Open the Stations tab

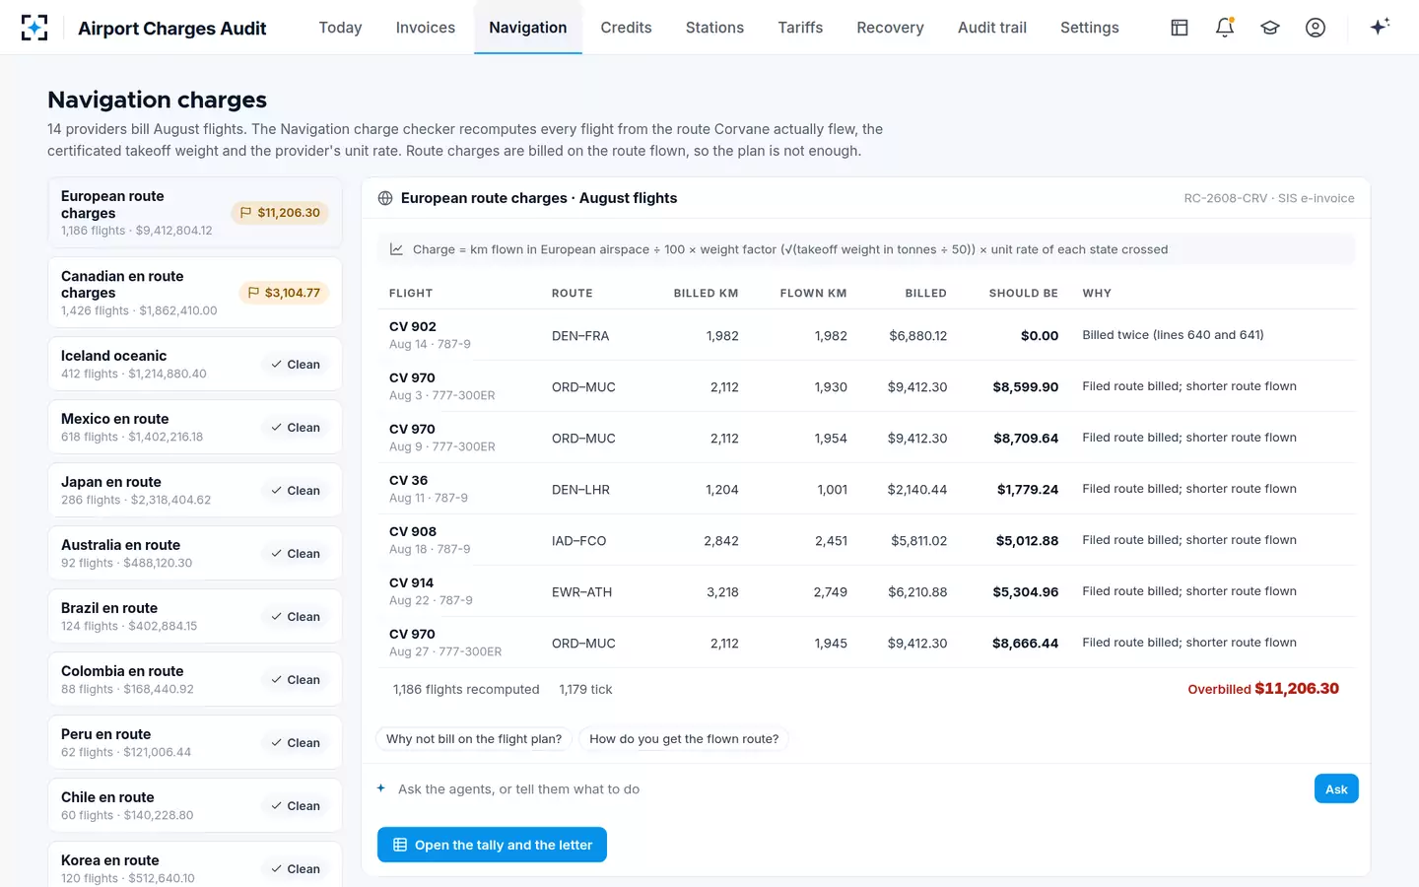coord(714,28)
